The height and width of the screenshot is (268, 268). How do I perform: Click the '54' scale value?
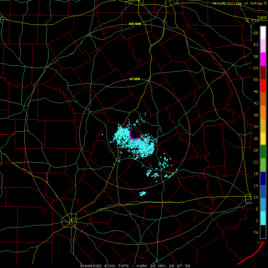[256, 68]
